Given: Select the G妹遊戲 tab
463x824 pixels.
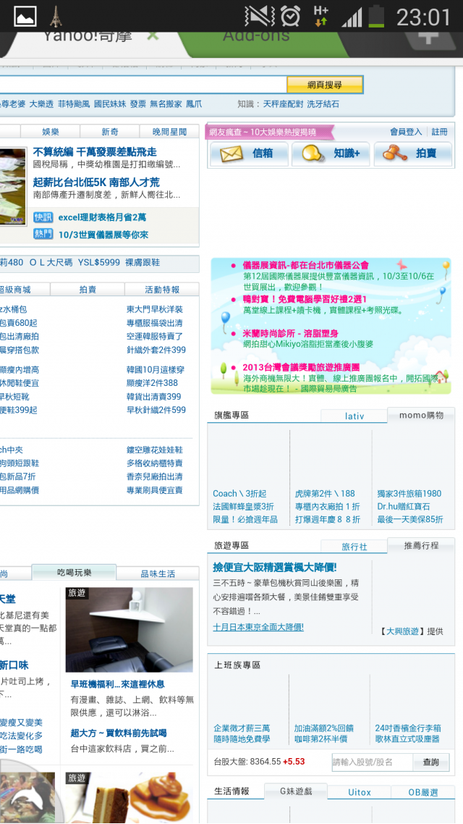Looking at the screenshot, I should [296, 791].
